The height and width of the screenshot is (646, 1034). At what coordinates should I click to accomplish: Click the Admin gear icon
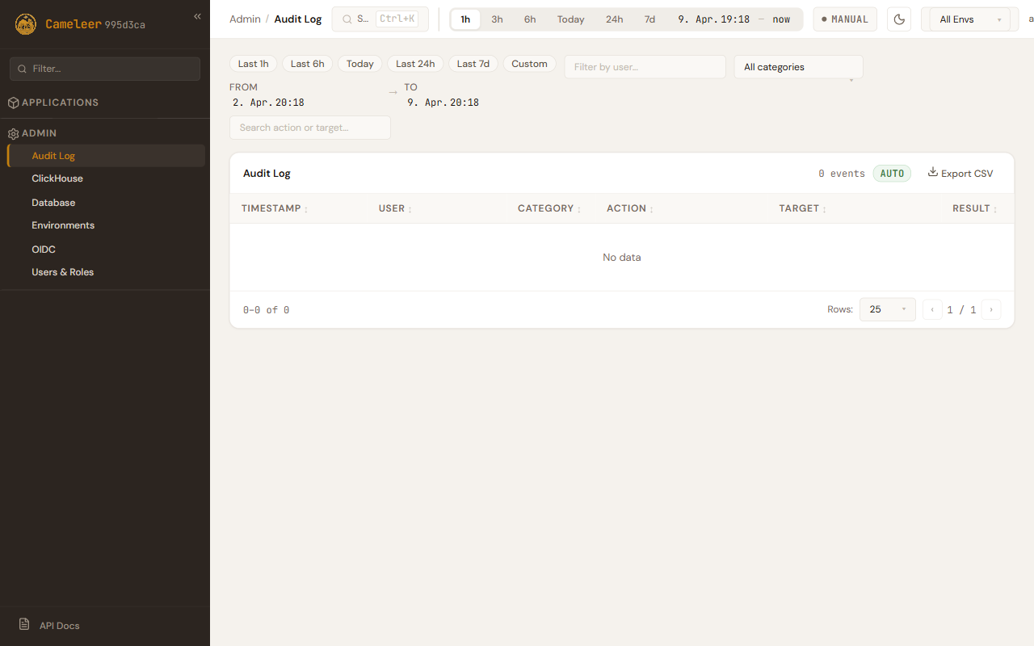[13, 133]
